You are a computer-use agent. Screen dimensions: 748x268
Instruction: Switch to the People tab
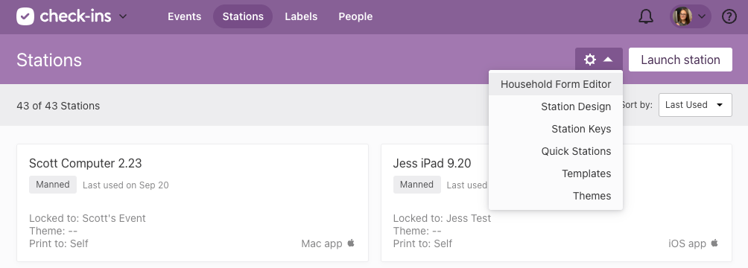pos(355,16)
